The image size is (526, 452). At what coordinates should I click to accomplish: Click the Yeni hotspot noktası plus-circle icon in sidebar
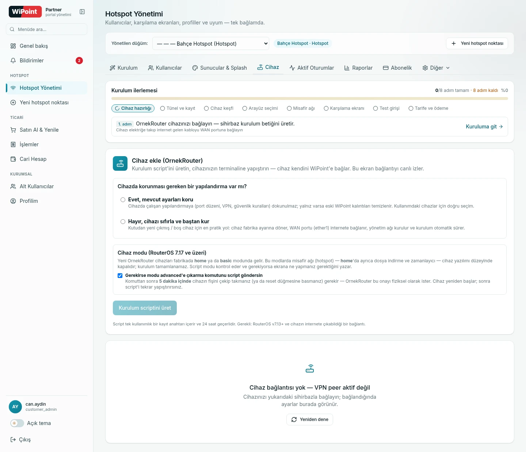pos(13,103)
